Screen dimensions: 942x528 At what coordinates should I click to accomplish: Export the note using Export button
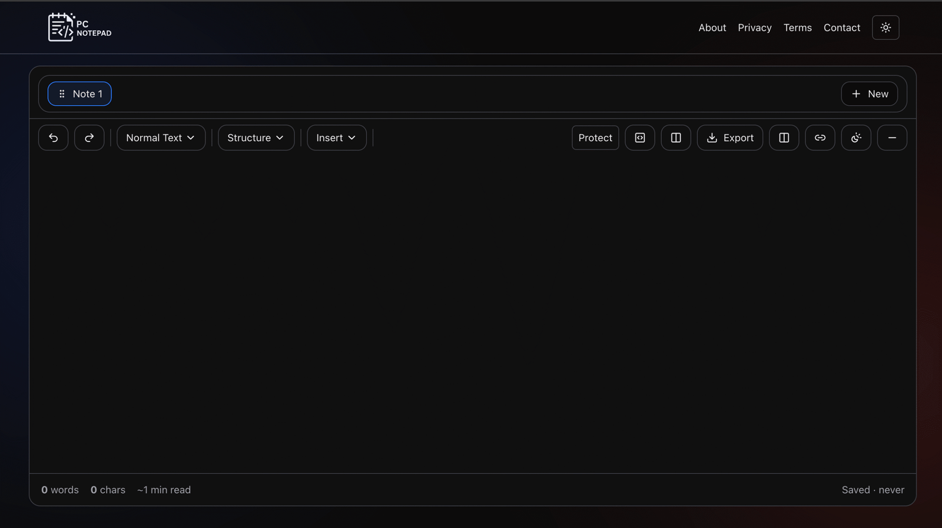tap(730, 138)
